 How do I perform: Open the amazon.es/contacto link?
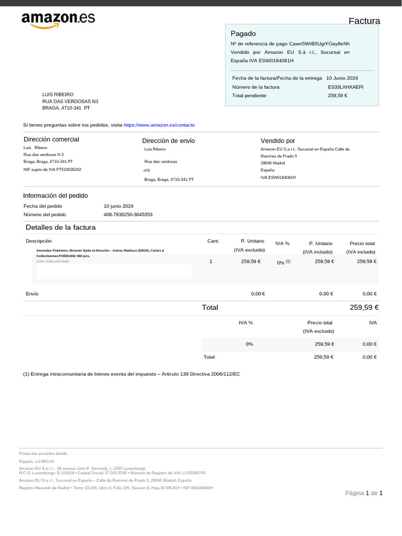[159, 125]
